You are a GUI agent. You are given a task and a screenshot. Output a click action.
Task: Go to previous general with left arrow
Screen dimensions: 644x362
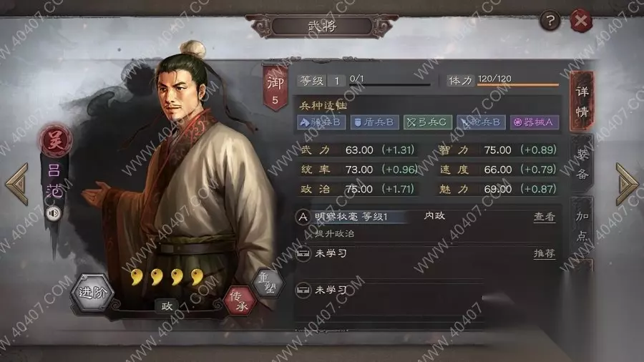pos(17,185)
